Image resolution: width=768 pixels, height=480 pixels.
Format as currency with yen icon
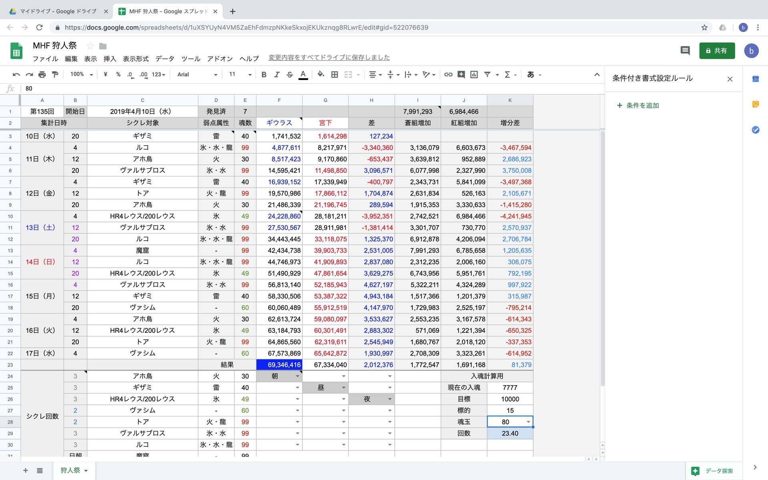click(106, 74)
